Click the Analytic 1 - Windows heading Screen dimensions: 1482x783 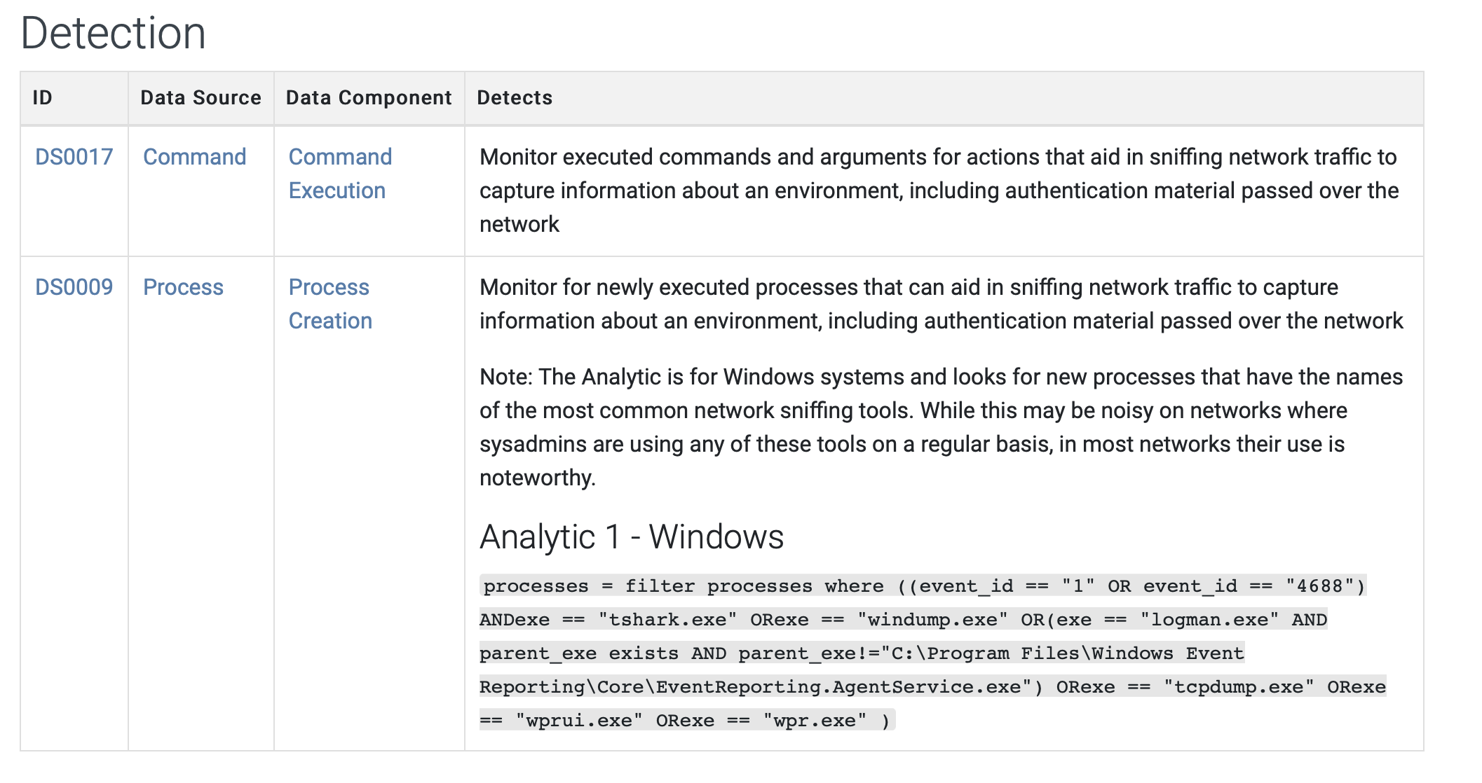(631, 537)
